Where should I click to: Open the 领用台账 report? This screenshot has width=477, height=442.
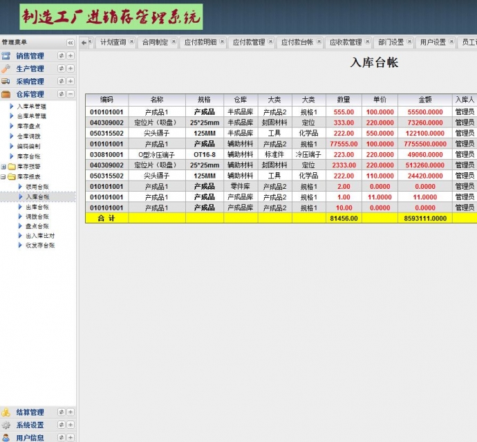(x=37, y=187)
